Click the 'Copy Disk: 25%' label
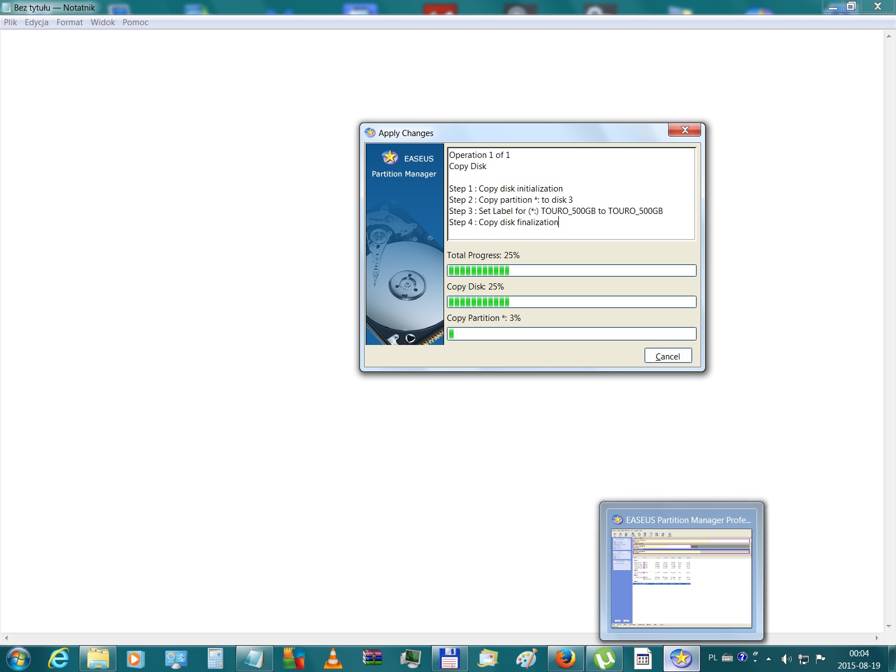 click(x=475, y=287)
